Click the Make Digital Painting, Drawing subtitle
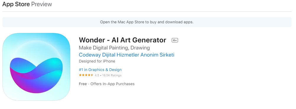This screenshot has height=109, width=296. (x=114, y=47)
